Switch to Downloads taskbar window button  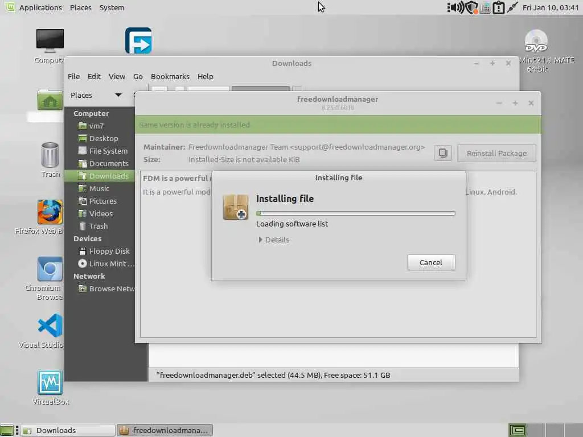click(68, 430)
